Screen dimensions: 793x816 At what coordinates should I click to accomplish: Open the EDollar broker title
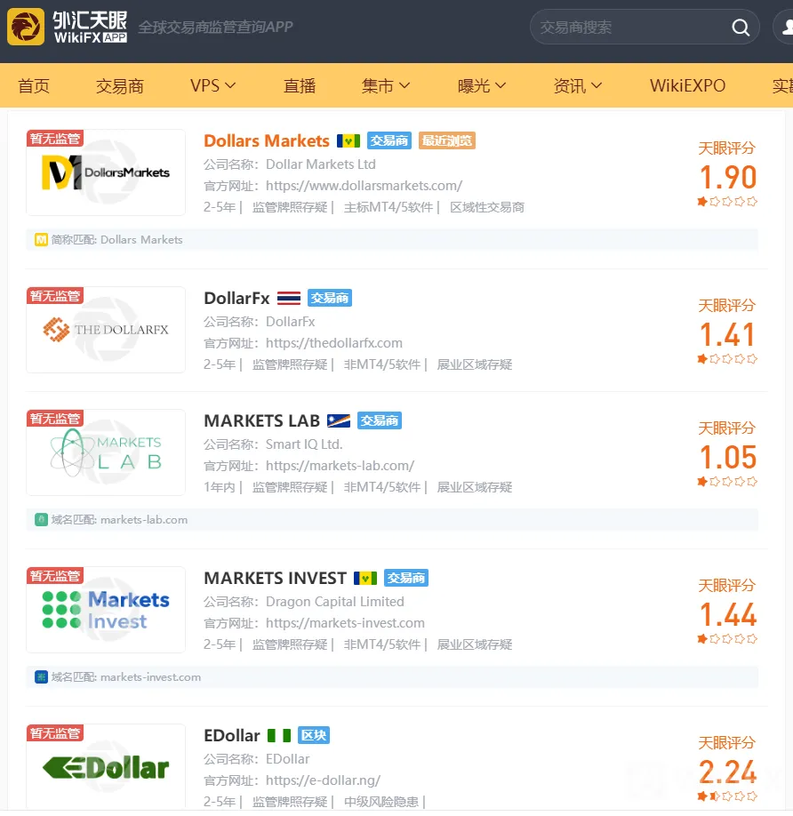coord(232,735)
